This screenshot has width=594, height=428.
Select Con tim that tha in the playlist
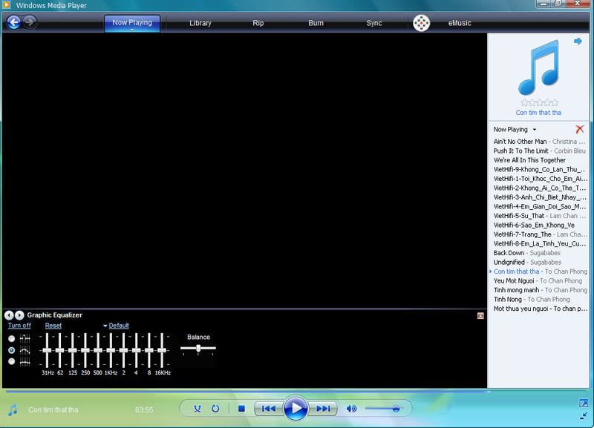point(539,271)
